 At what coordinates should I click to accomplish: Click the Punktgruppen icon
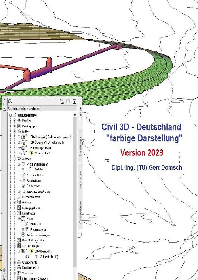19,126
